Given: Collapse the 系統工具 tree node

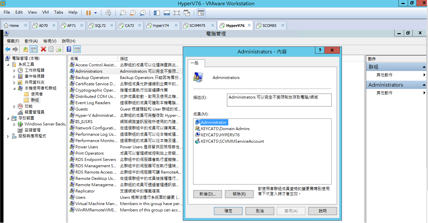Looking at the screenshot, I should pos(8,64).
